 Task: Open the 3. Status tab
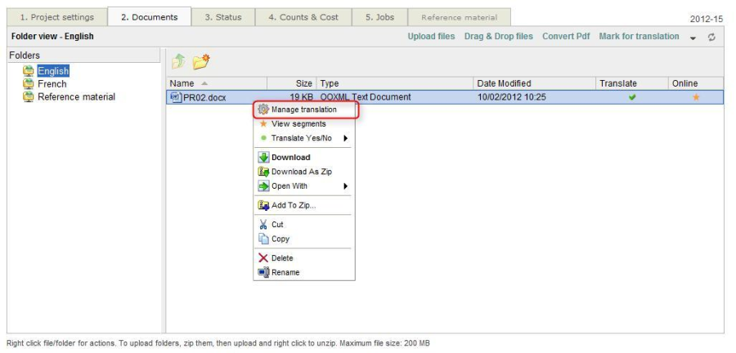pos(222,17)
